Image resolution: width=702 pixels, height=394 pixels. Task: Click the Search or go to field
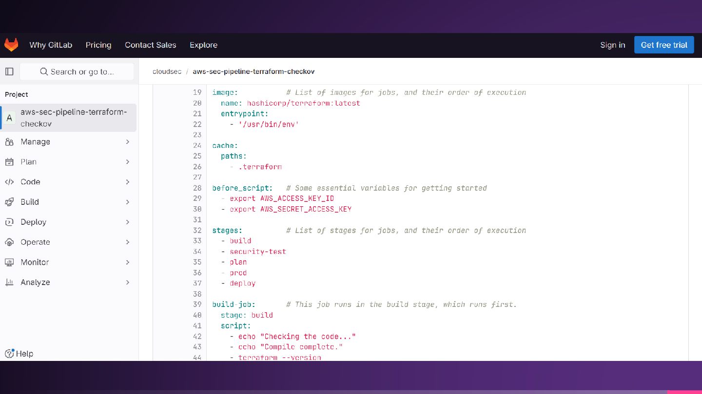point(77,72)
